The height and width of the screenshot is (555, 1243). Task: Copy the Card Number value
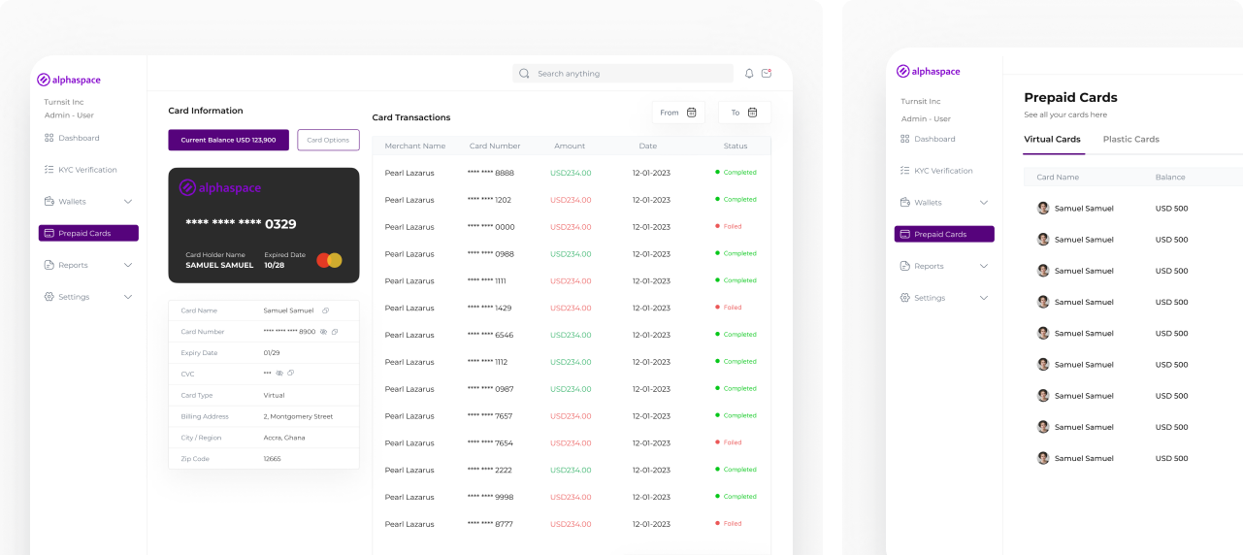click(x=335, y=332)
